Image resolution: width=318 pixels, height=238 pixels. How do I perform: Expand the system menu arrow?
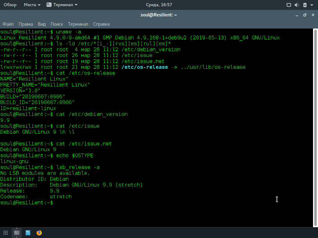coord(312,5)
